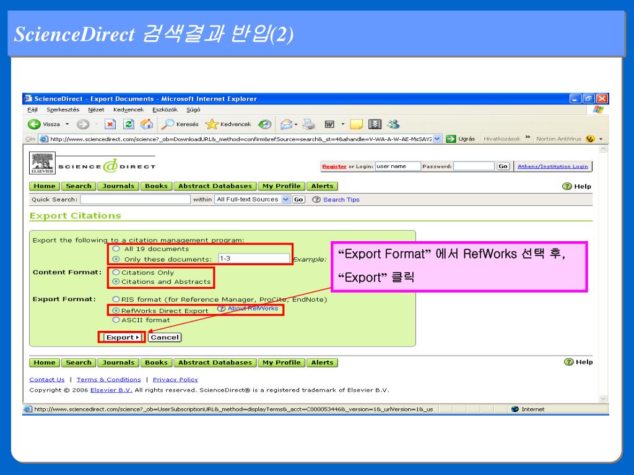Choose Citations and Abstracts radio option

click(x=116, y=281)
